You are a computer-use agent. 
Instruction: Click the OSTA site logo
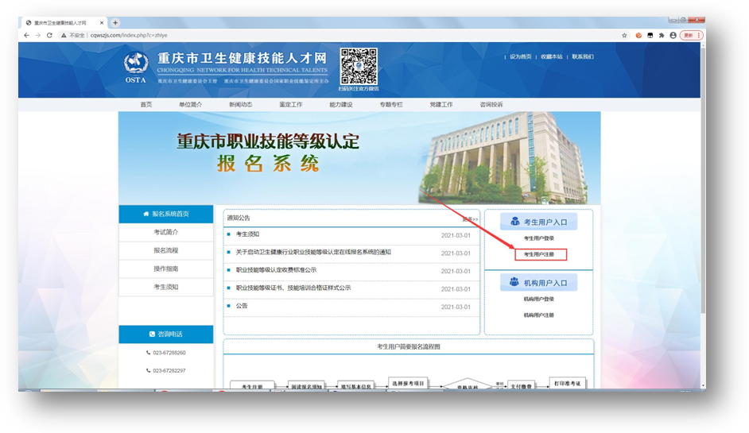click(136, 68)
